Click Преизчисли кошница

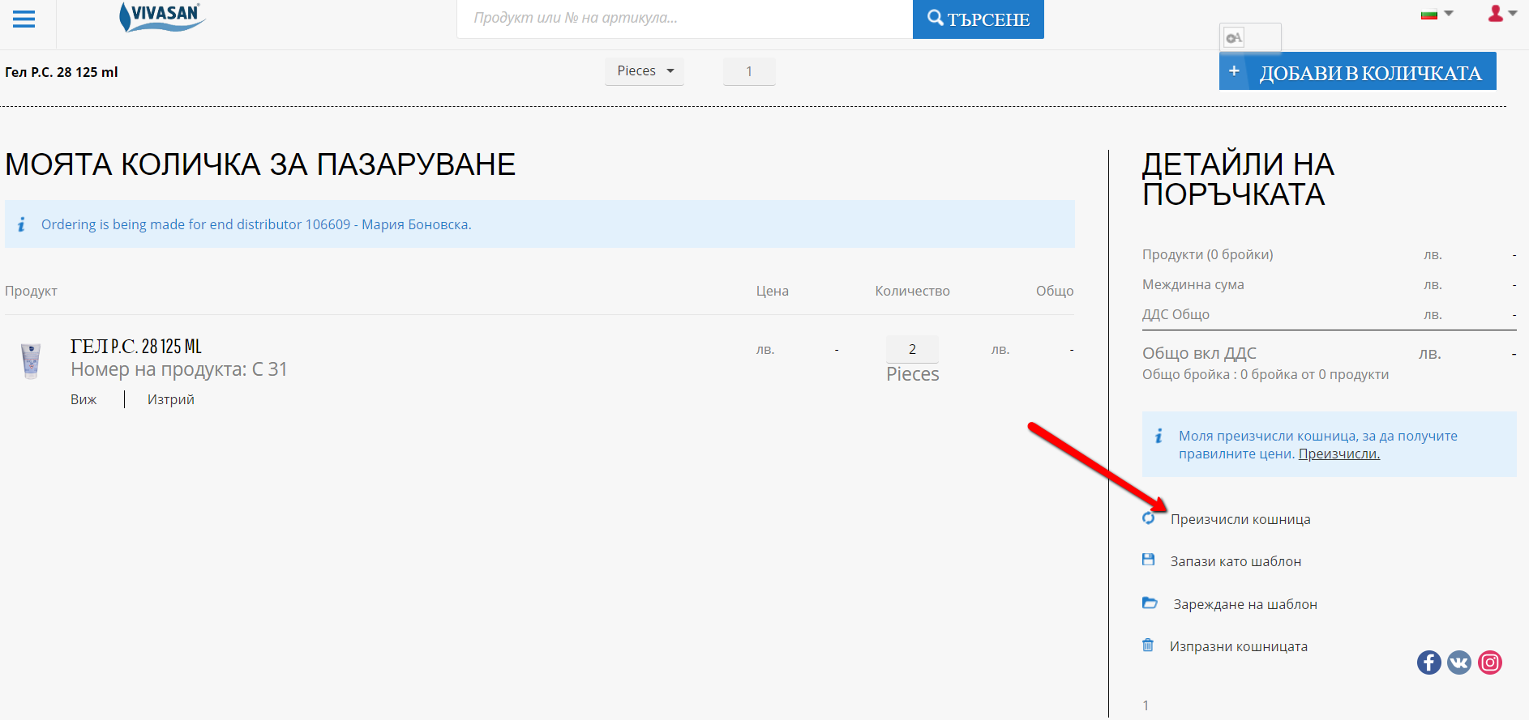(1240, 519)
